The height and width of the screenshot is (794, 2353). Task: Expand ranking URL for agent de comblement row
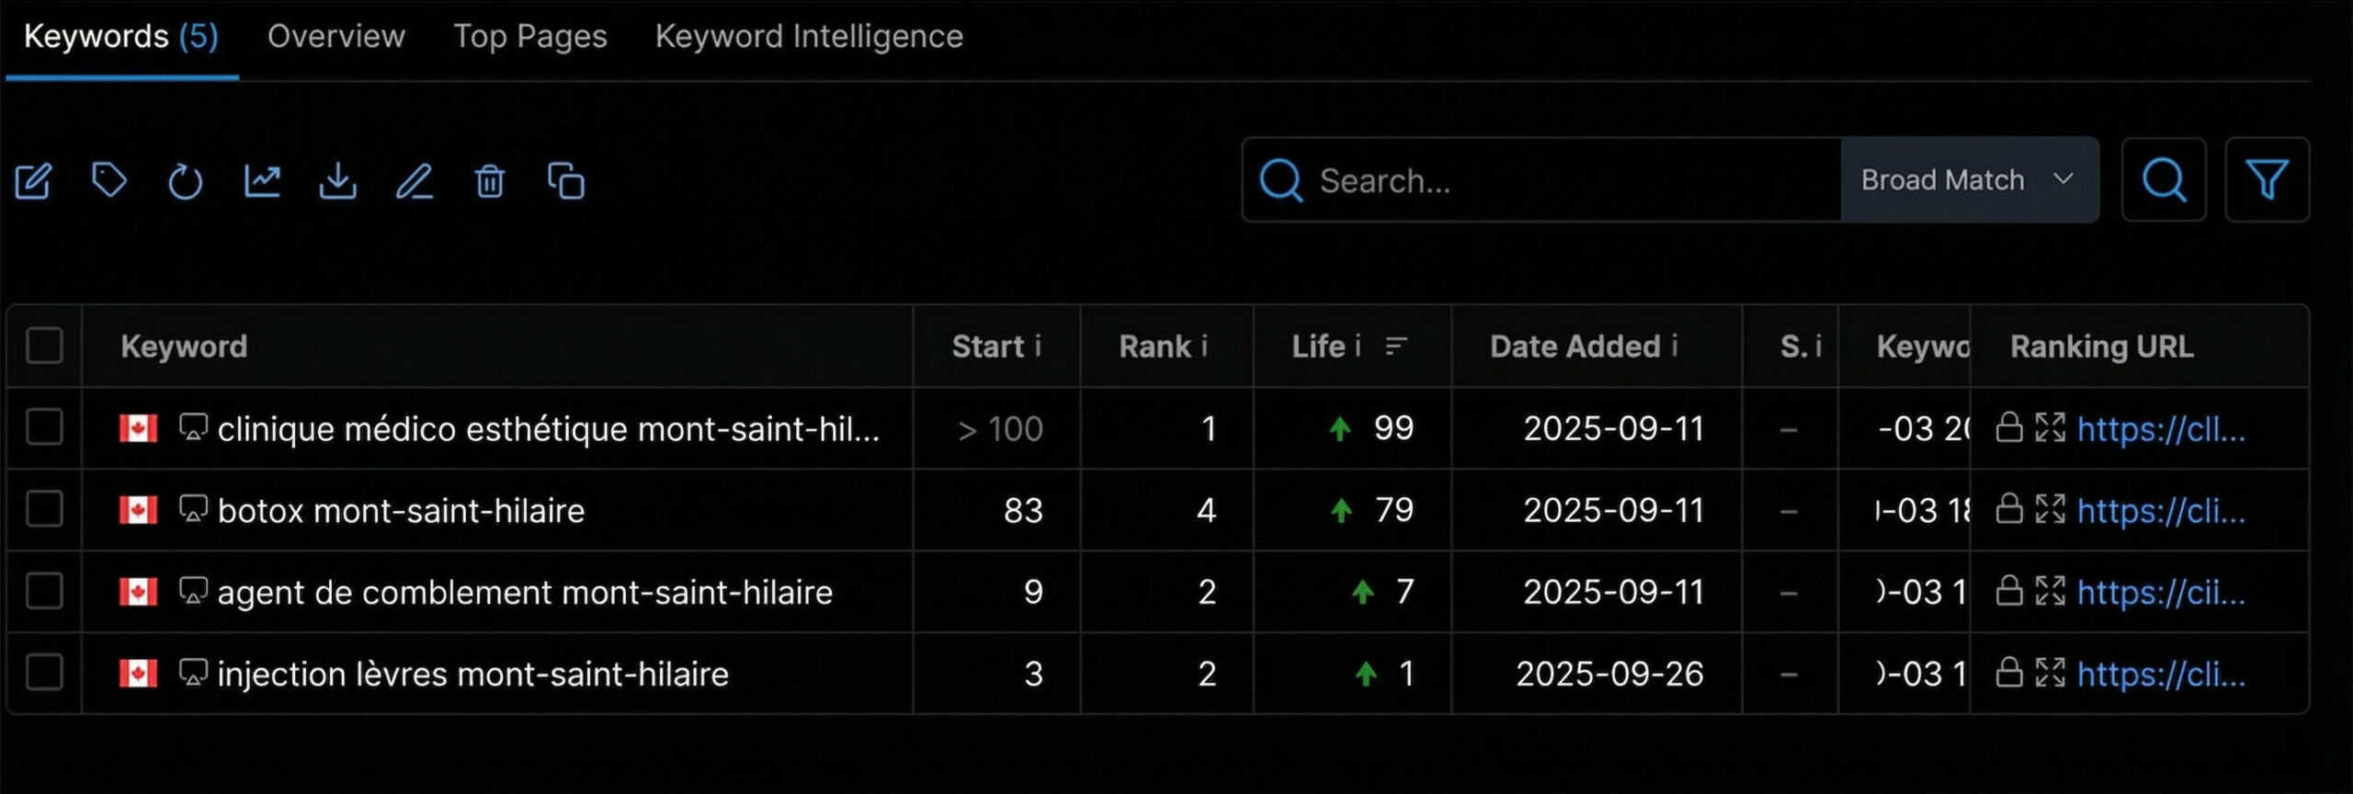click(x=2050, y=592)
